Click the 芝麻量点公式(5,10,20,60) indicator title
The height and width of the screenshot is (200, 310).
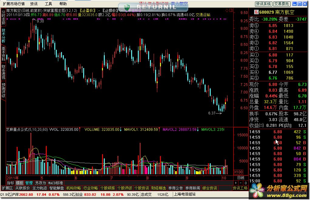pos(27,130)
